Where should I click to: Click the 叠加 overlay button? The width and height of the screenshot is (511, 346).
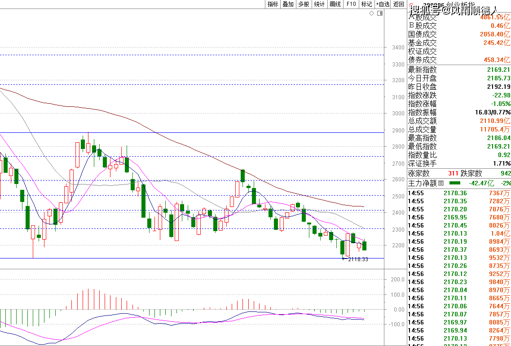(288, 4)
